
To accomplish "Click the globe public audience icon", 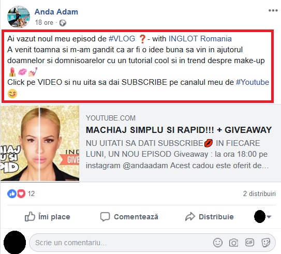I will click(x=63, y=23).
